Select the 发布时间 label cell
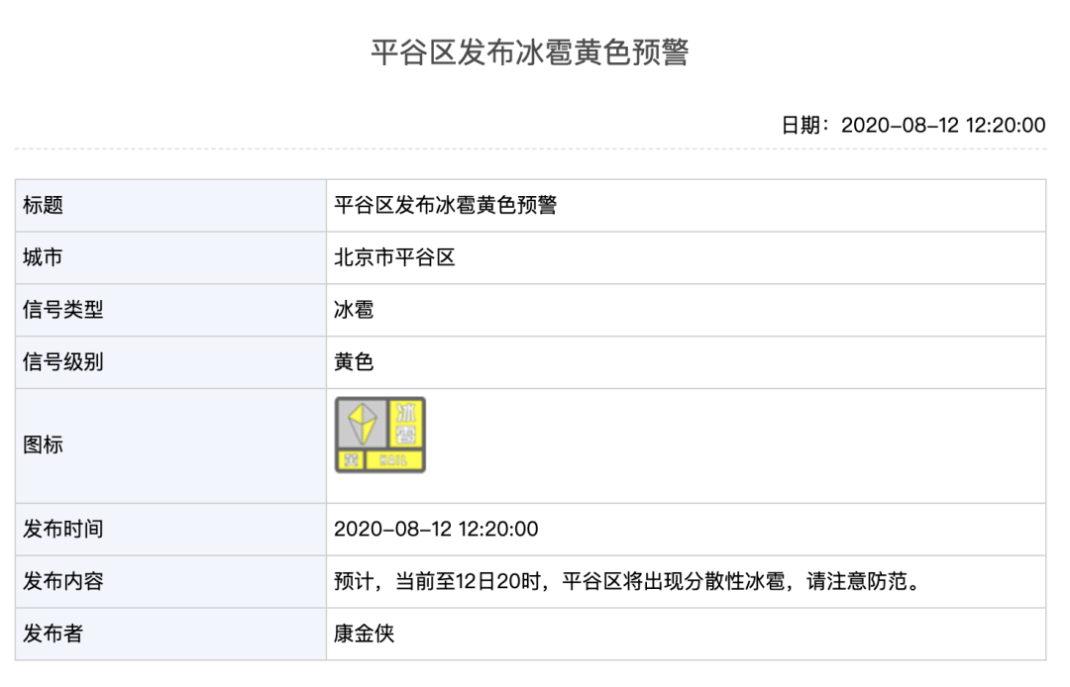Screen dimensions: 1070x687 [170, 529]
